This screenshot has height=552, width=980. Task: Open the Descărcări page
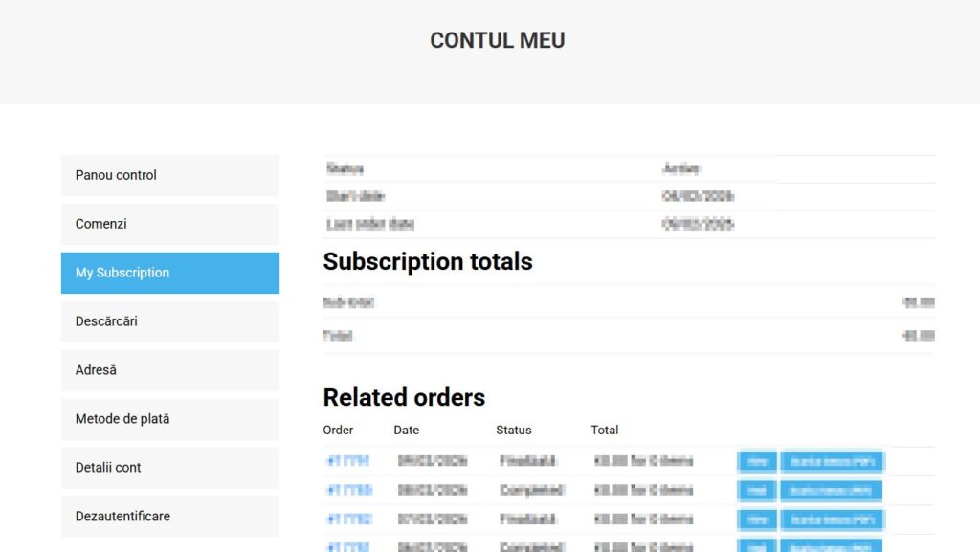pyautogui.click(x=169, y=321)
